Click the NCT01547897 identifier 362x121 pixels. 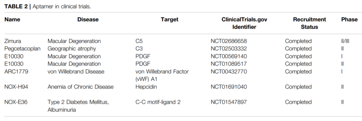229,102
